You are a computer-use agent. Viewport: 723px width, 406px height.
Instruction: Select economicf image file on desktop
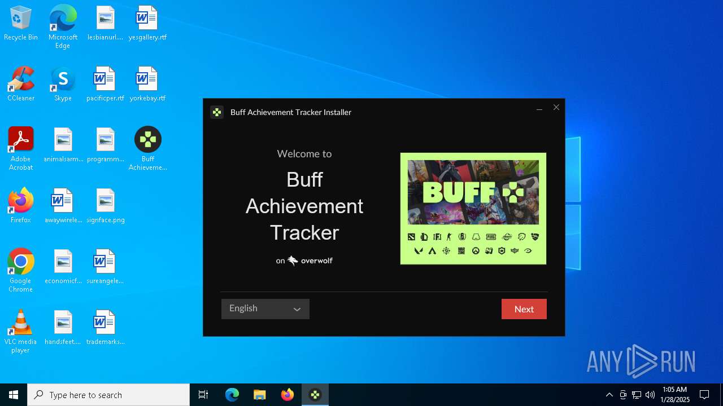click(x=63, y=267)
